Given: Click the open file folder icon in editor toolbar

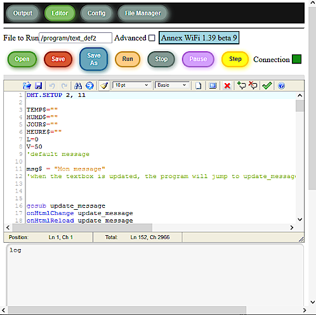Looking at the screenshot, I should (27, 86).
